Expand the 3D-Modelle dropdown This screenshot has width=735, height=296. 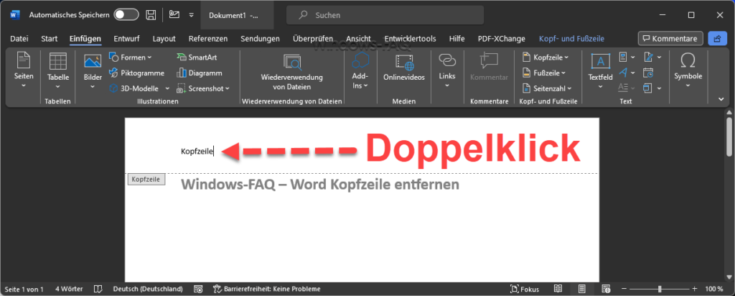(167, 88)
